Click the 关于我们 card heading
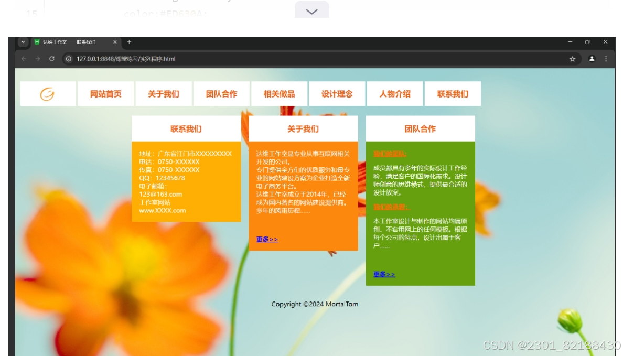The height and width of the screenshot is (356, 623). point(303,129)
